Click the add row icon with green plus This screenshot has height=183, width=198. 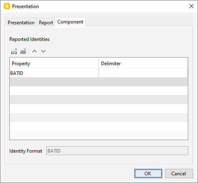point(14,51)
